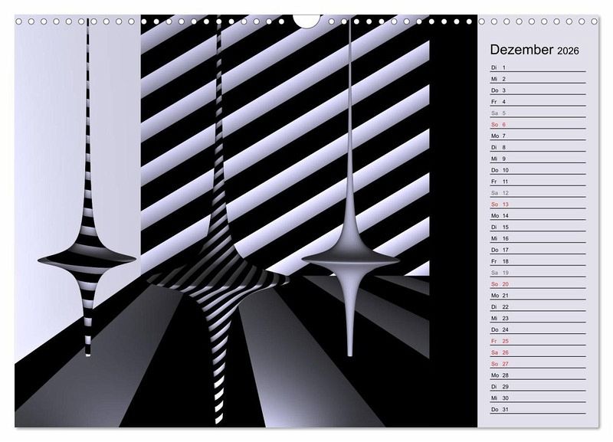Select the red So 20 entry

coord(536,284)
